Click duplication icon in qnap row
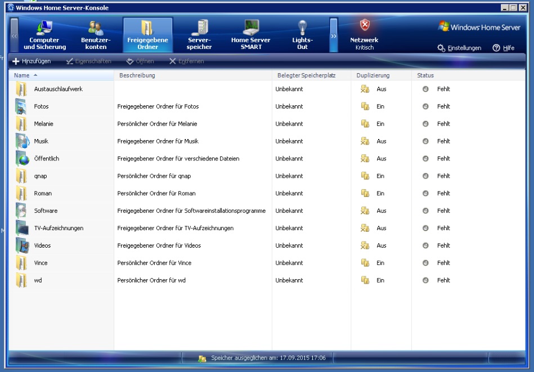Screen dimensions: 534x372 coord(365,176)
